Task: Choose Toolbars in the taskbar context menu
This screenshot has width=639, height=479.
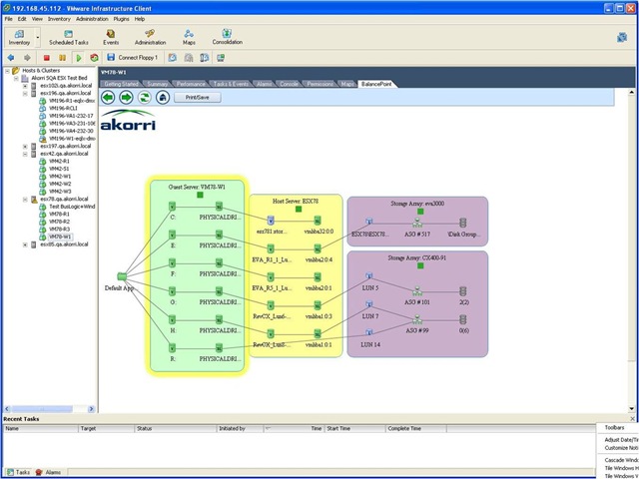Action: 614,428
